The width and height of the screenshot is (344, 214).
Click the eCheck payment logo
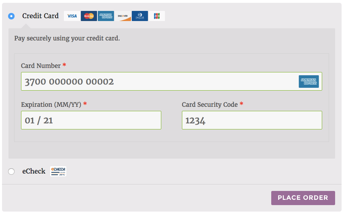[58, 172]
